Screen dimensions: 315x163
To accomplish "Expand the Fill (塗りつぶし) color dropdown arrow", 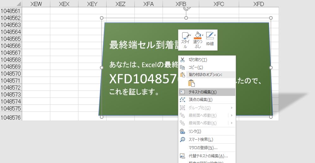I will pyautogui.click(x=202, y=35).
